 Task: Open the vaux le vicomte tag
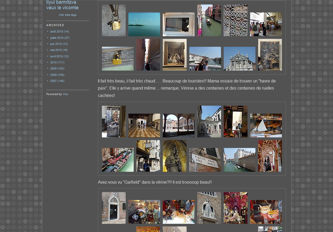point(62,8)
